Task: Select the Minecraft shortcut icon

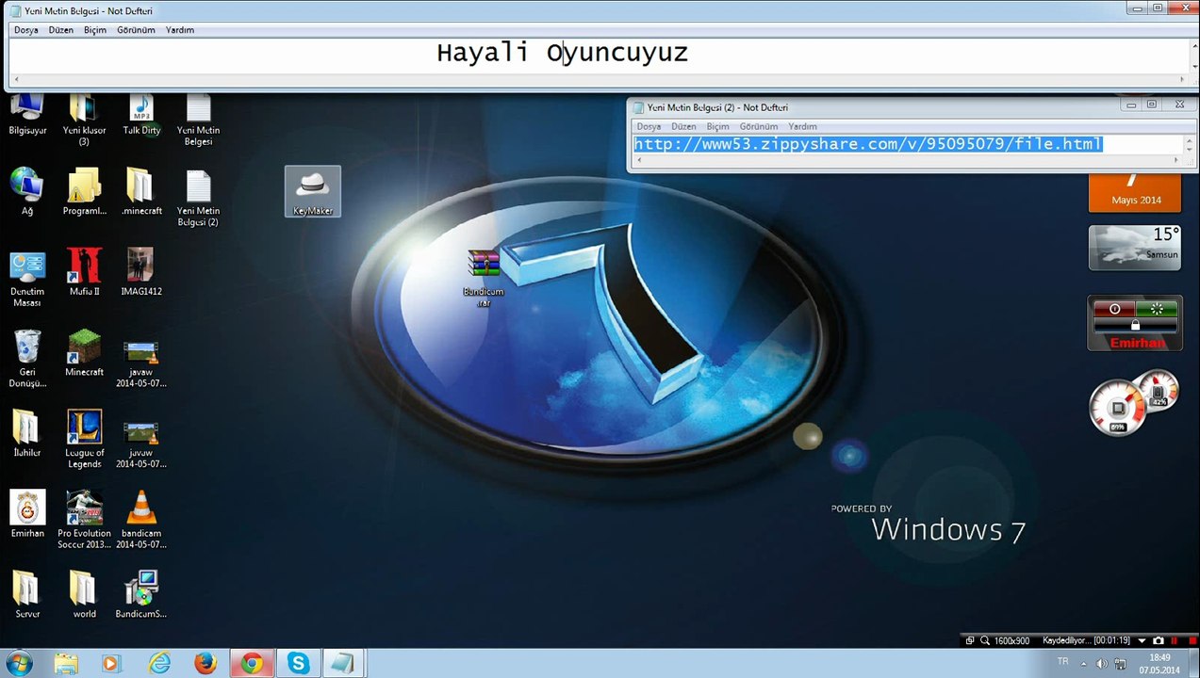Action: [x=84, y=353]
